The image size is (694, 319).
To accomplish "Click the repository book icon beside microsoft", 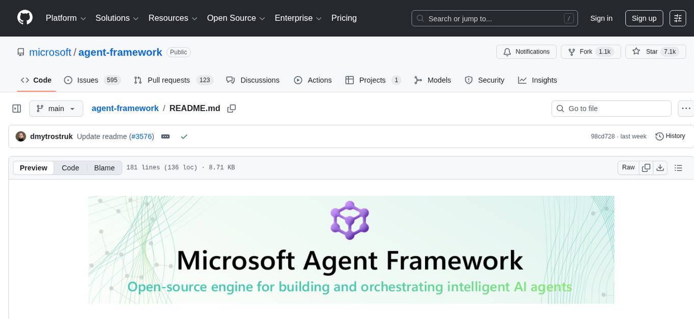I will pyautogui.click(x=20, y=52).
